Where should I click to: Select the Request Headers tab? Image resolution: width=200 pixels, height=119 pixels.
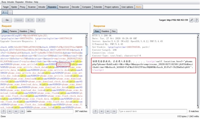tap(23, 31)
